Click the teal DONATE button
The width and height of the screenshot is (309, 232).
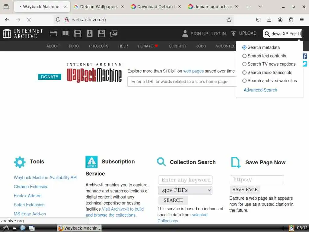50,77
